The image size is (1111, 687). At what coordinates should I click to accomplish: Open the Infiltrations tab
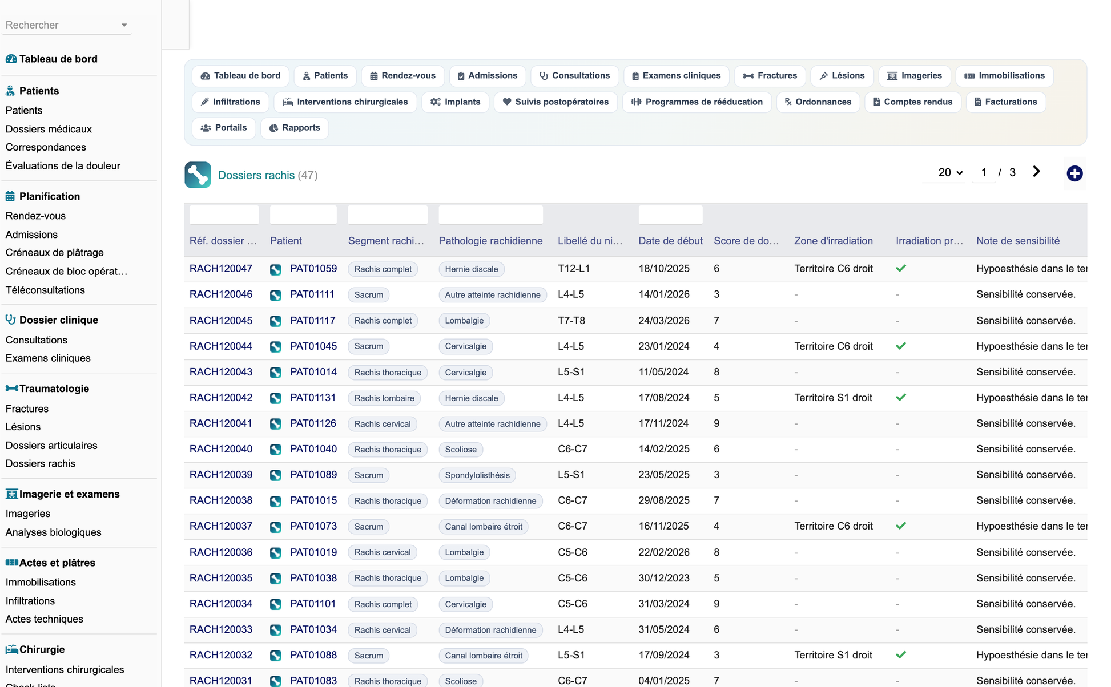click(x=230, y=102)
